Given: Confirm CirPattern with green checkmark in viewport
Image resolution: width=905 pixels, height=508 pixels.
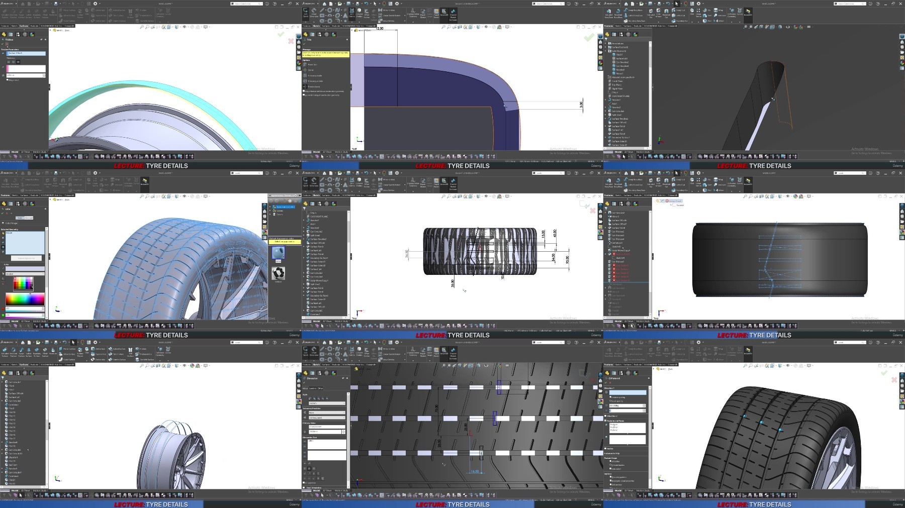Looking at the screenshot, I should point(884,373).
